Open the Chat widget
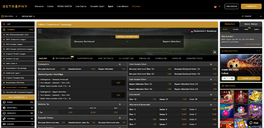This screenshot has width=264, height=128. (254, 123)
